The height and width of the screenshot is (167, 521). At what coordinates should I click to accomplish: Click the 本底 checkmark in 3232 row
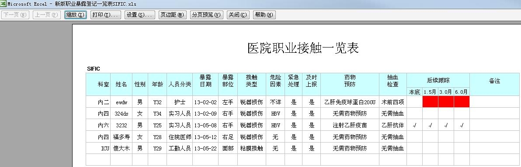[x=414, y=126]
